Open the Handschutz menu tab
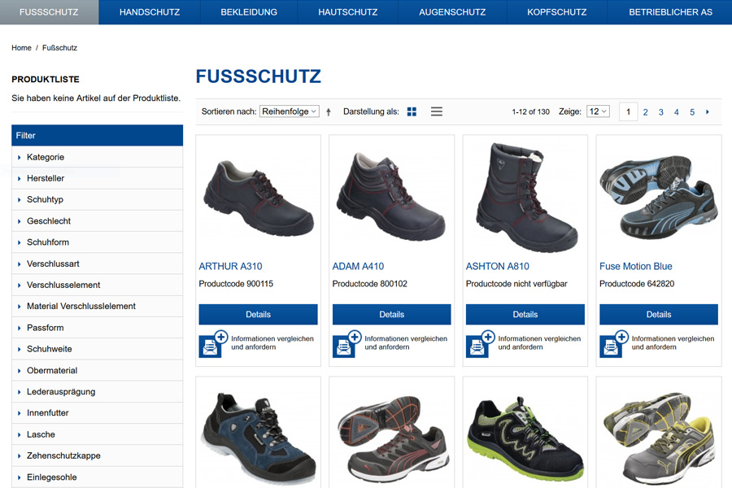Viewport: 732px width, 488px height. click(149, 12)
